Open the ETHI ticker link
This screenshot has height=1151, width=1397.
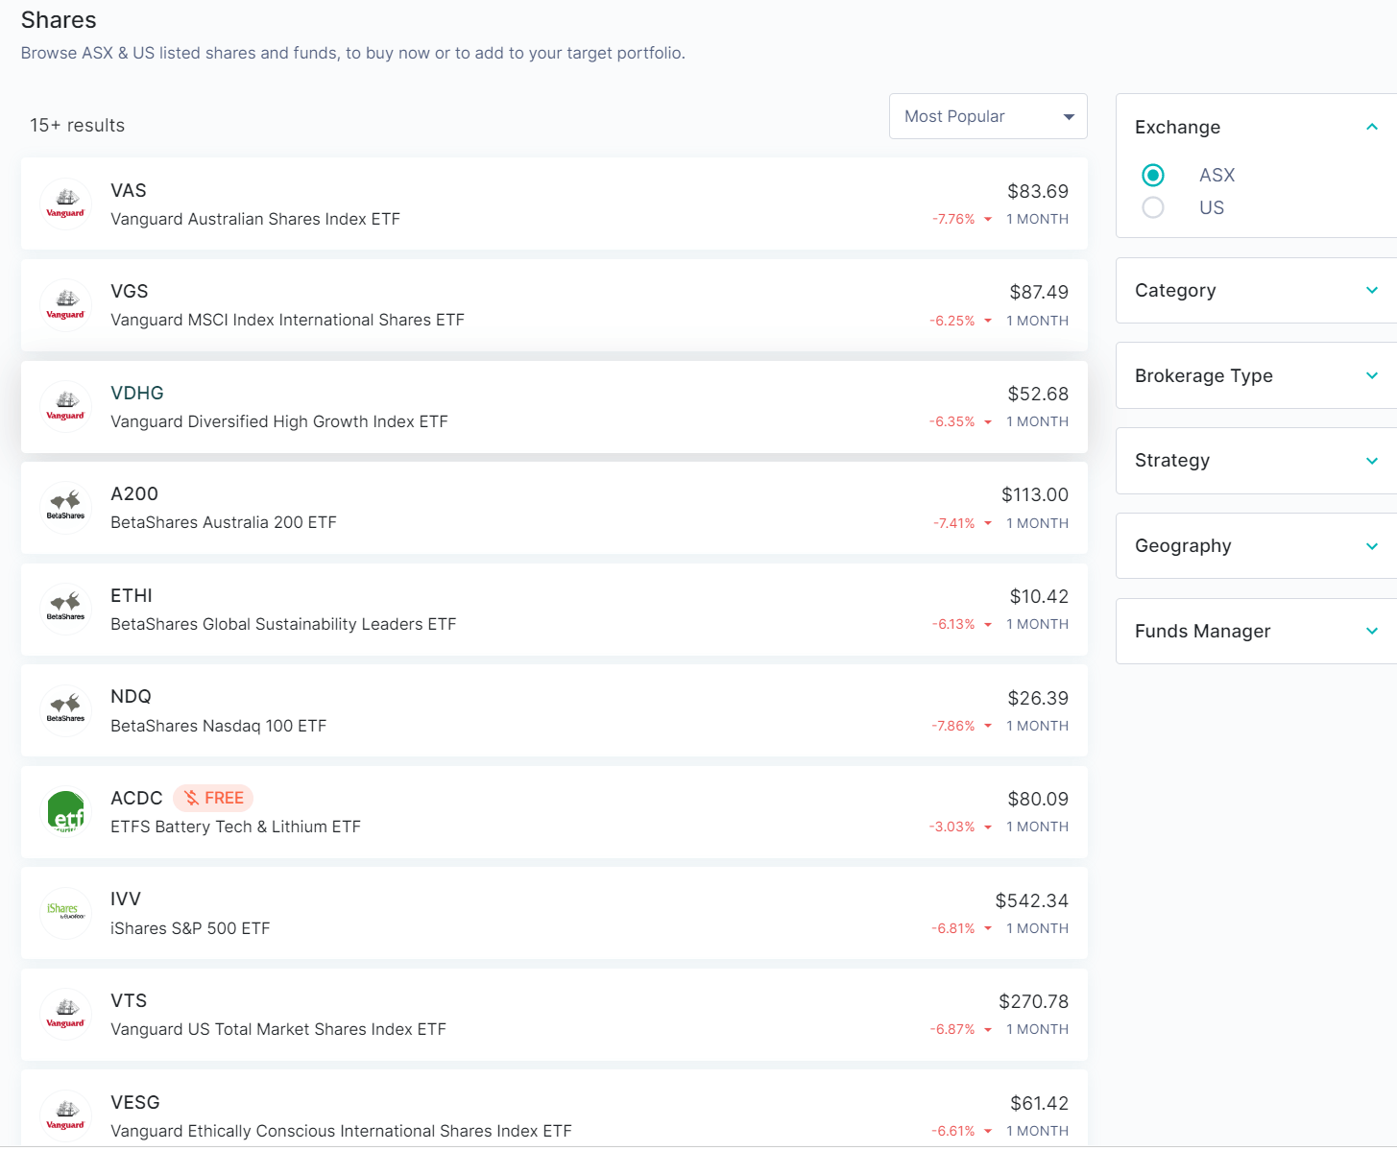tap(132, 595)
